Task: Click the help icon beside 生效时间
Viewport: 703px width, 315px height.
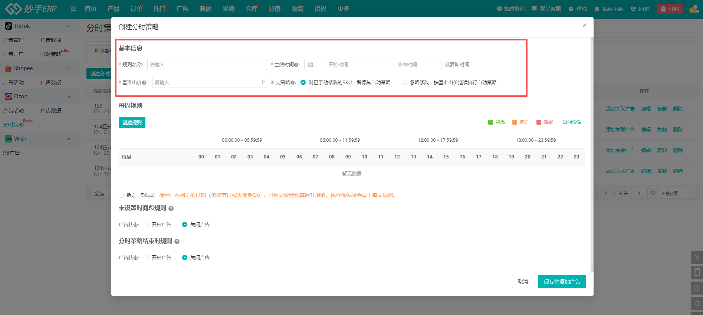Action: pyautogui.click(x=296, y=65)
